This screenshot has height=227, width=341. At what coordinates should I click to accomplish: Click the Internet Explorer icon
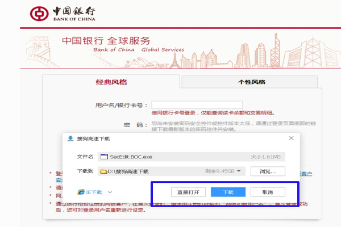(81, 192)
